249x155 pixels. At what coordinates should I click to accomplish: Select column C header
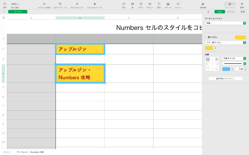(129, 18)
